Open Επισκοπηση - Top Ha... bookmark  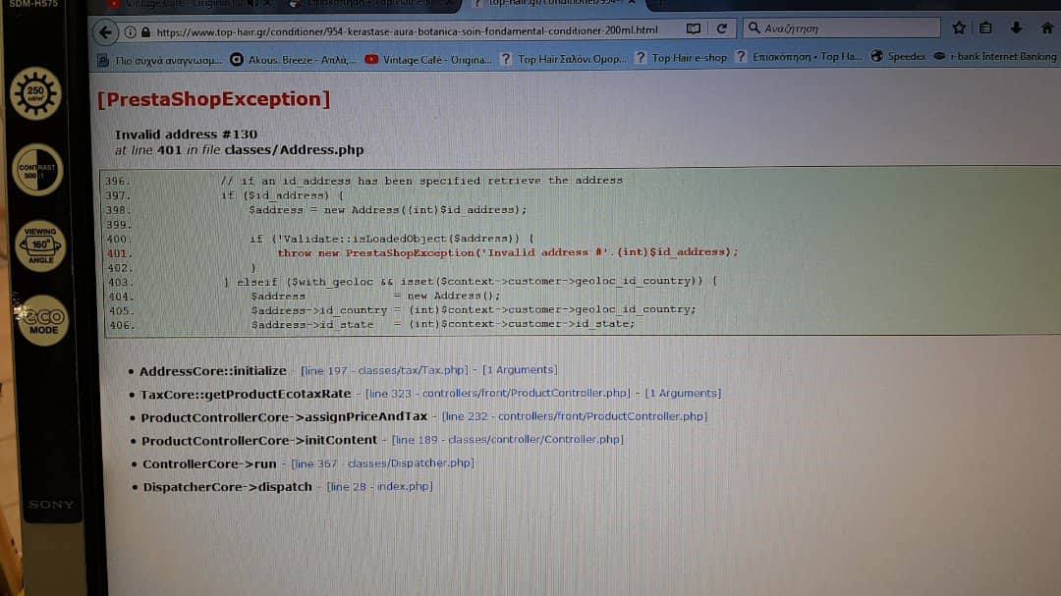coord(799,58)
